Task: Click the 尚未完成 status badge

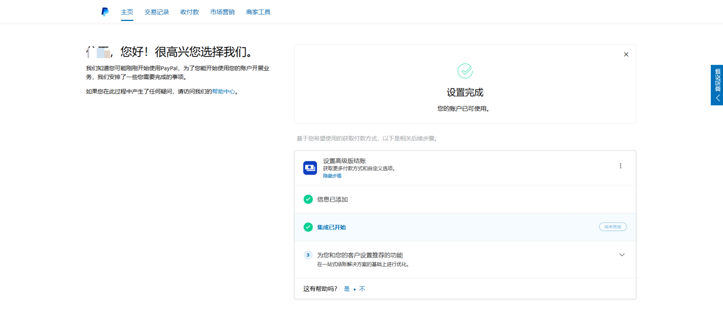Action: 613,227
